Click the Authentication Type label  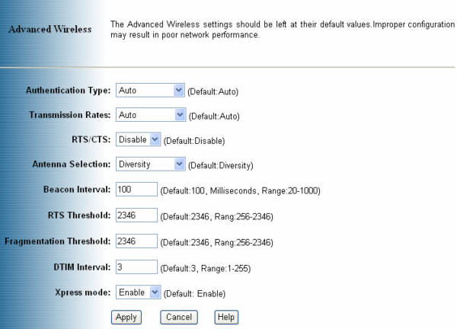pyautogui.click(x=69, y=91)
